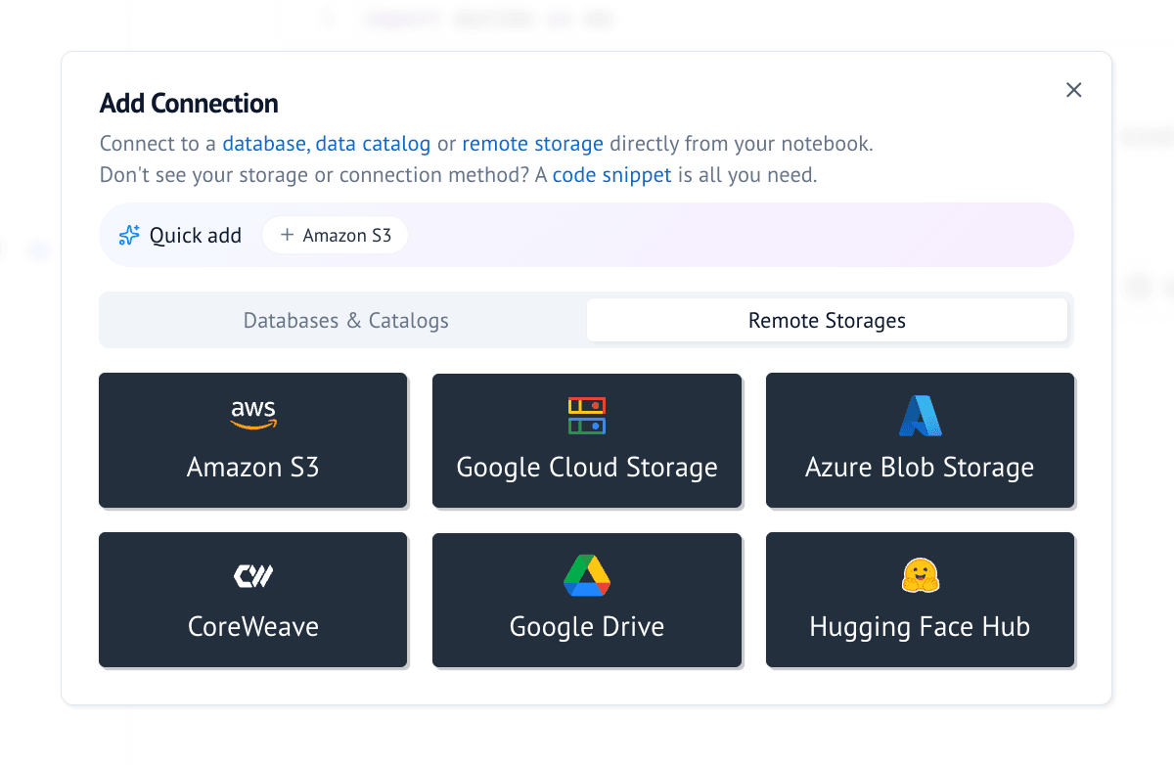Click the AWS logo on Amazon S3 card
Image resolution: width=1174 pixels, height=765 pixels.
tap(253, 415)
